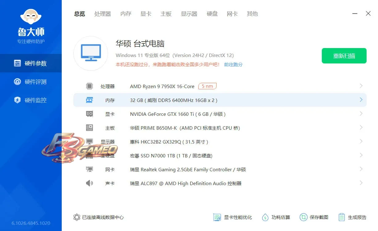Open the 硬件评测 sidebar section
Image resolution: width=378 pixels, height=231 pixels.
[x=31, y=82]
